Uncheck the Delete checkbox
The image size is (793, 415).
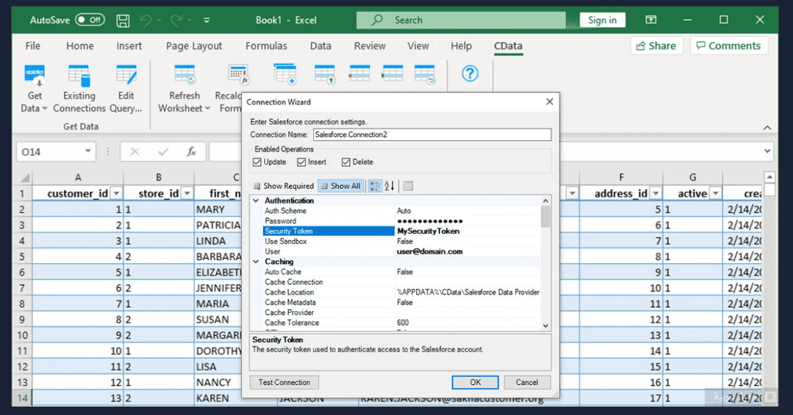click(x=346, y=162)
